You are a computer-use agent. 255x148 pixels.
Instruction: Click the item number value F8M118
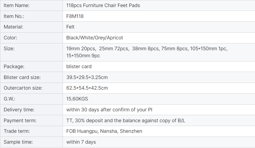point(75,16)
